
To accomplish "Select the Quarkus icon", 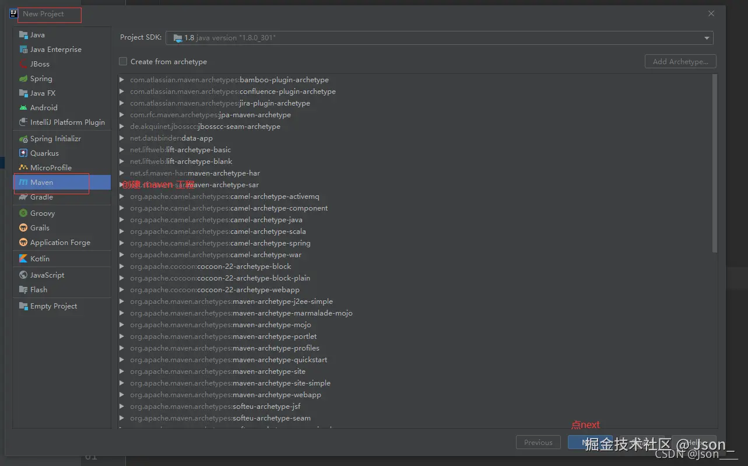I will [23, 153].
